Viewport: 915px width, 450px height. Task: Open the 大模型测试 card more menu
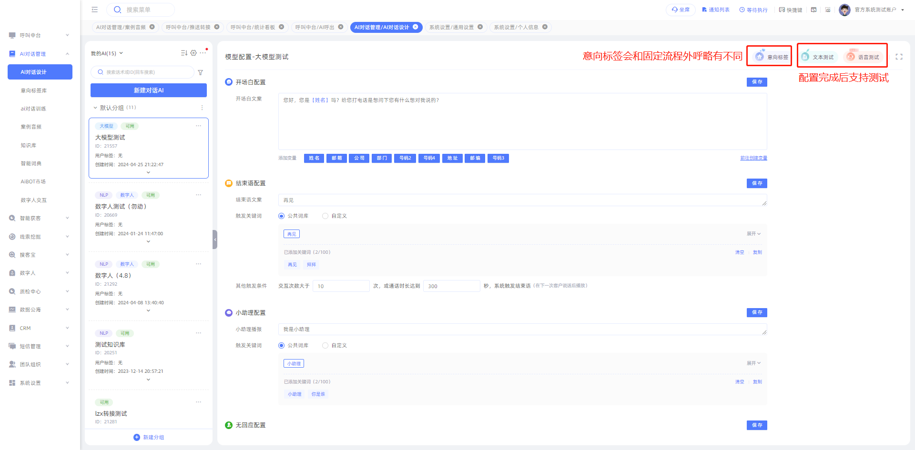(199, 126)
